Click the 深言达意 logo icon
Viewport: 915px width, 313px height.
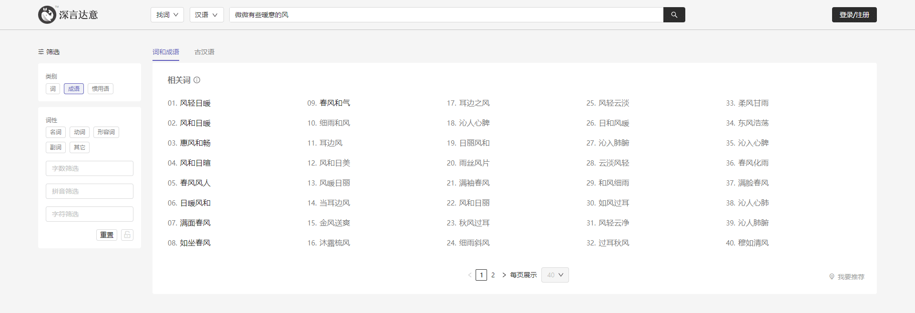[47, 15]
